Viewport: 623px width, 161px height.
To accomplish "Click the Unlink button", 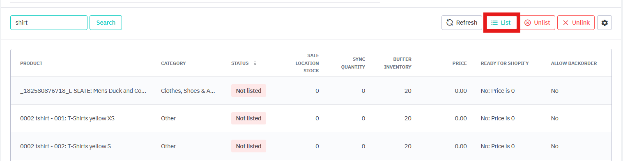I will (576, 23).
